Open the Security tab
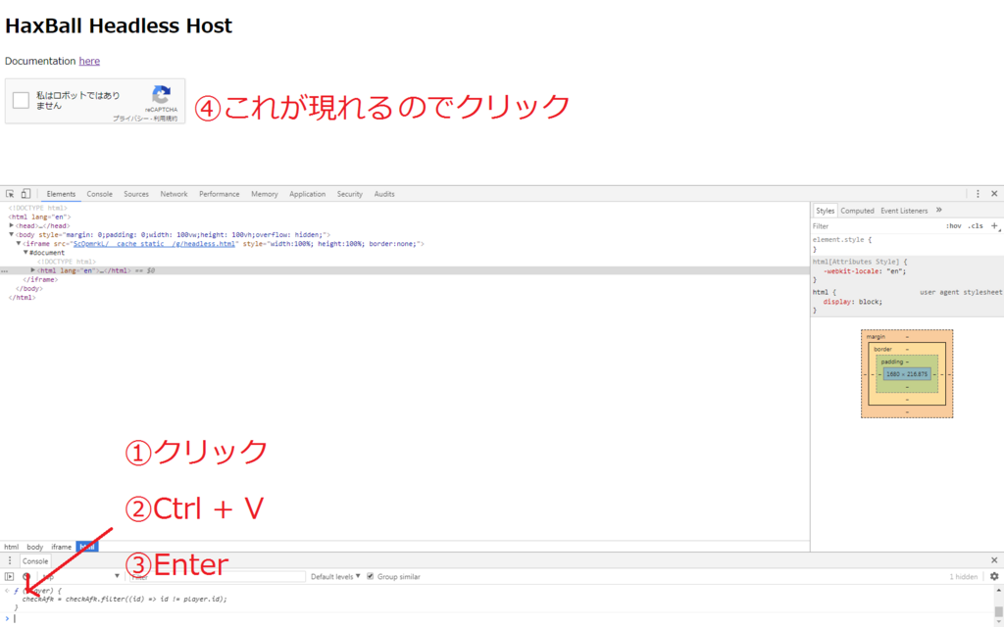The width and height of the screenshot is (1004, 627). coord(350,194)
